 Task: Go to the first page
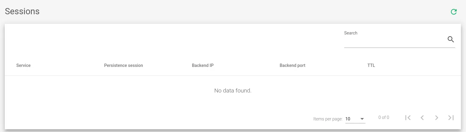tap(408, 118)
